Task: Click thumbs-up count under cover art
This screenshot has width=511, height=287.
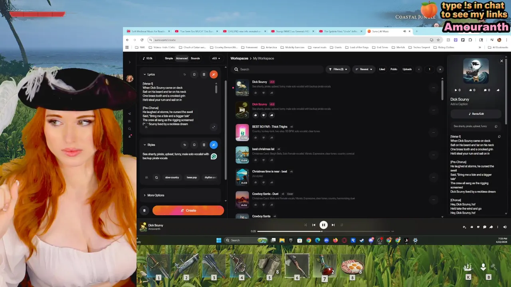Action: pyautogui.click(x=473, y=90)
